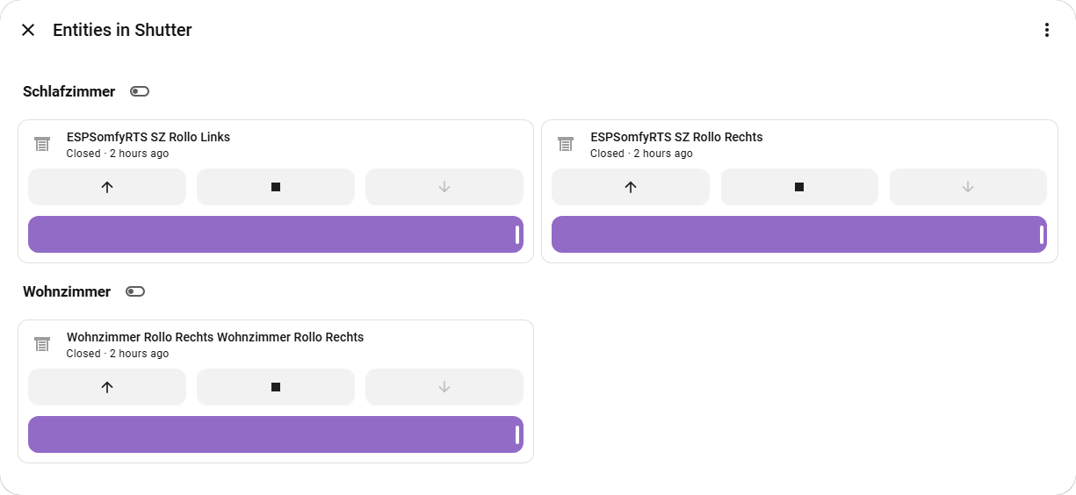Image resolution: width=1076 pixels, height=495 pixels.
Task: Click the SZ Rollo Links shutter icon
Action: (41, 144)
